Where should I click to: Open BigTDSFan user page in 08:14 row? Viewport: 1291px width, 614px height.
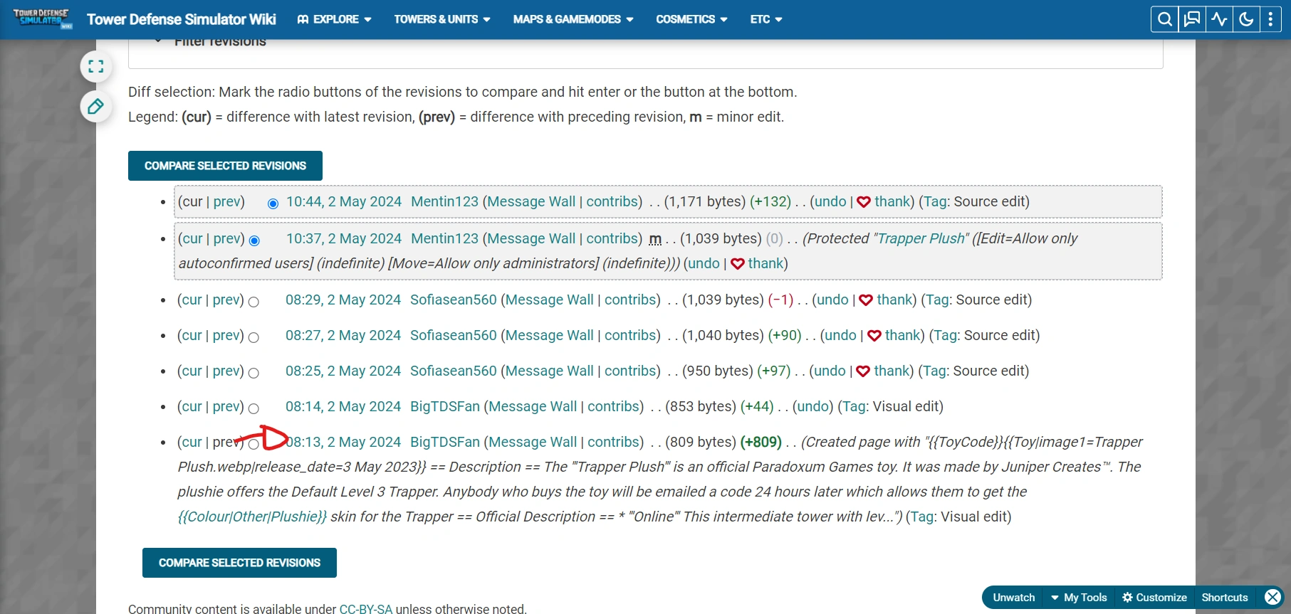click(x=445, y=407)
